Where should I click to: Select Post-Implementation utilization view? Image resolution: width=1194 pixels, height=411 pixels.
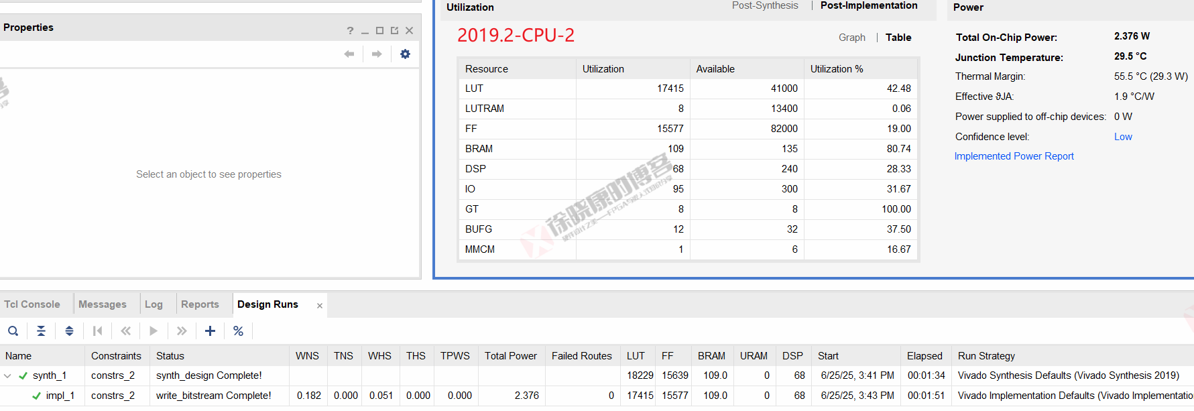(869, 5)
